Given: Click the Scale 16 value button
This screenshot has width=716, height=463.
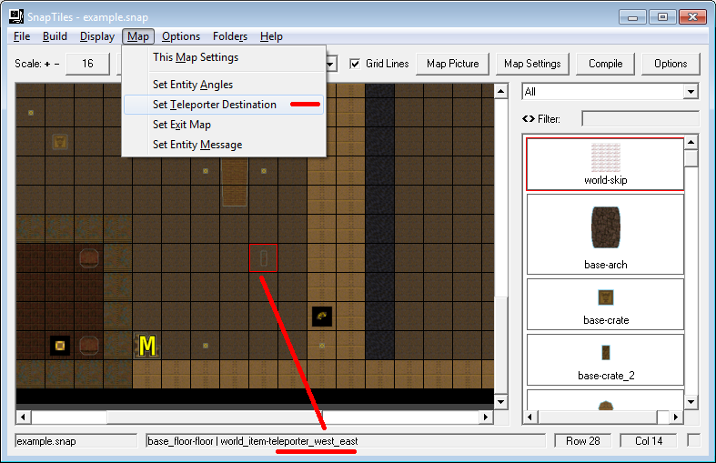Looking at the screenshot, I should pos(87,64).
